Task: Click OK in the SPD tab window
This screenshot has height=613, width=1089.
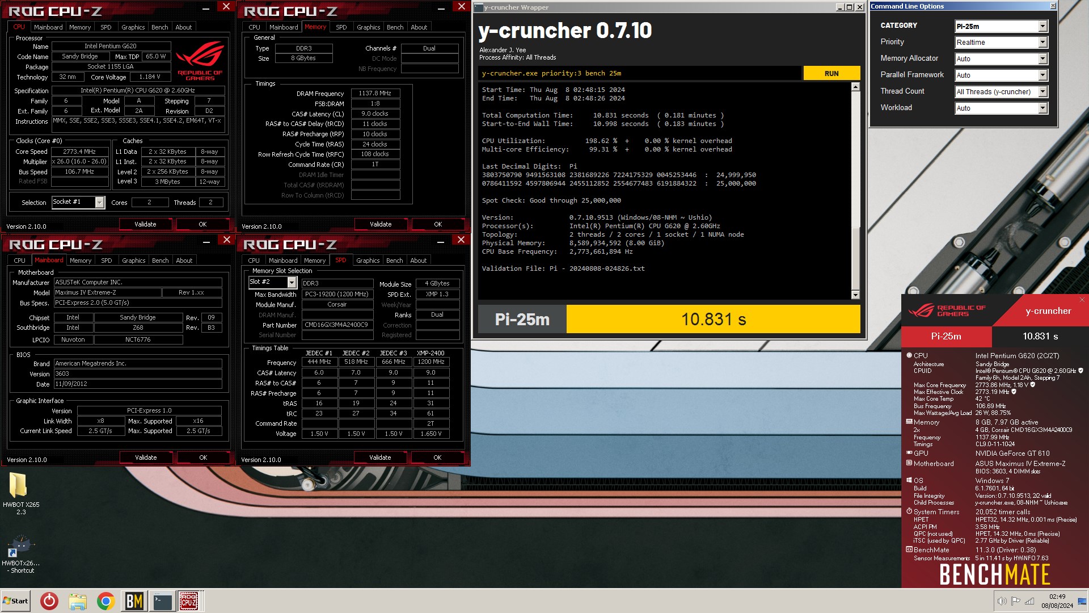Action: tap(437, 457)
